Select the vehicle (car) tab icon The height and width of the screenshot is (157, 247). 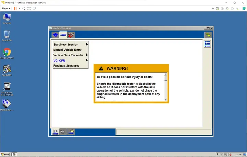click(63, 35)
